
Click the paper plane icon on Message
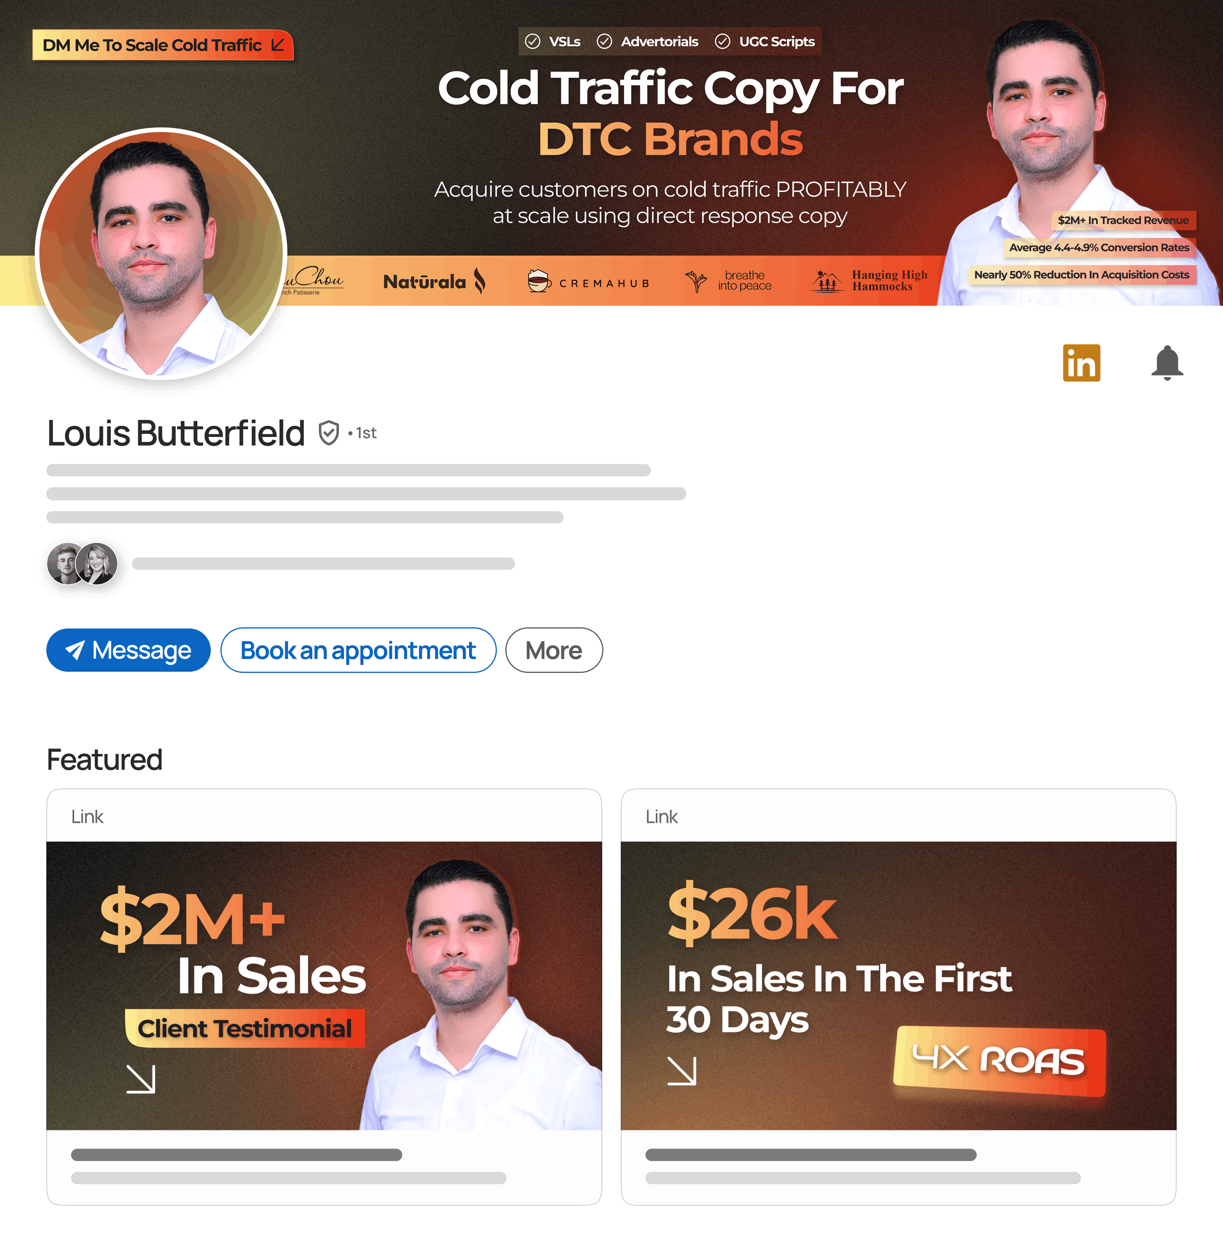pos(75,650)
